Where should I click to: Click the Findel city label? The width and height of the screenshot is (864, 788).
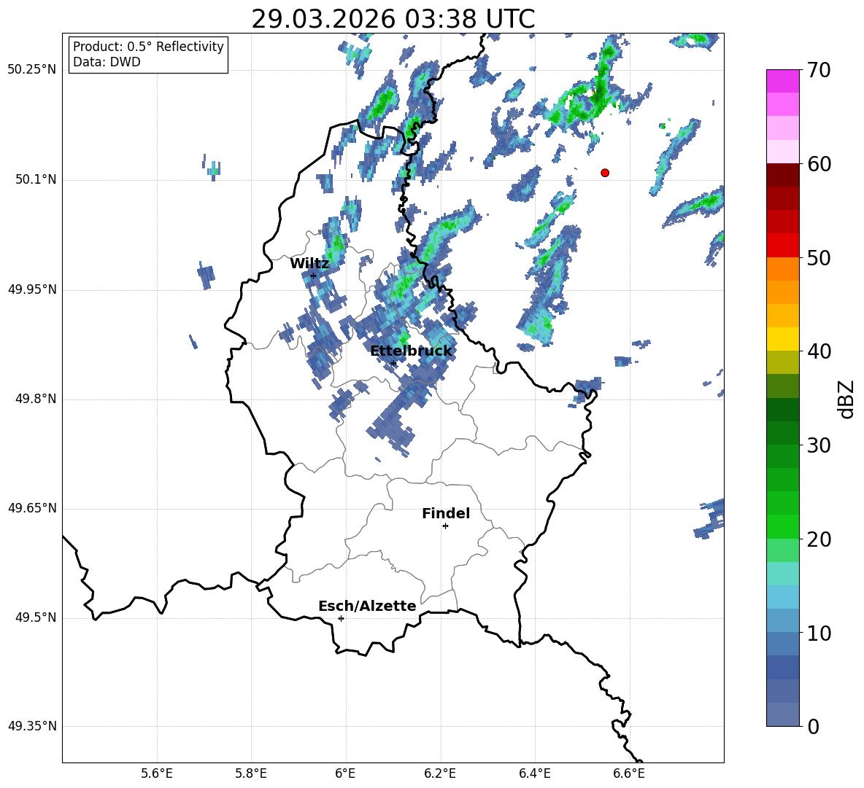(446, 513)
